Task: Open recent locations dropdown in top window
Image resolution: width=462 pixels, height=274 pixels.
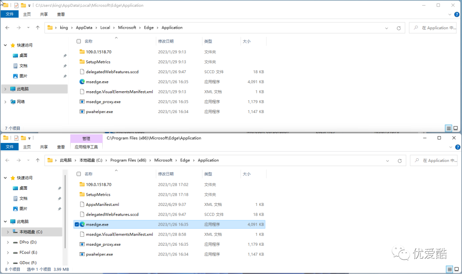Action: coord(28,28)
